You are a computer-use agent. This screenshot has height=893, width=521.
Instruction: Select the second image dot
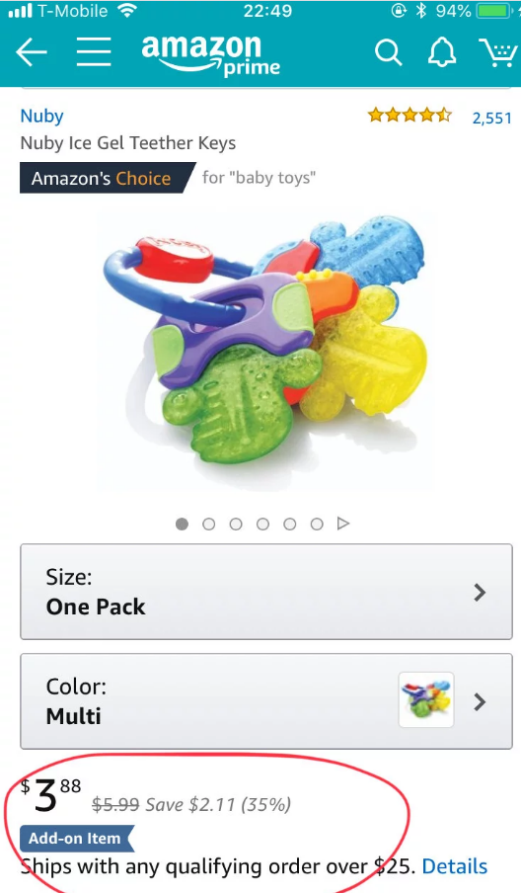tap(209, 524)
